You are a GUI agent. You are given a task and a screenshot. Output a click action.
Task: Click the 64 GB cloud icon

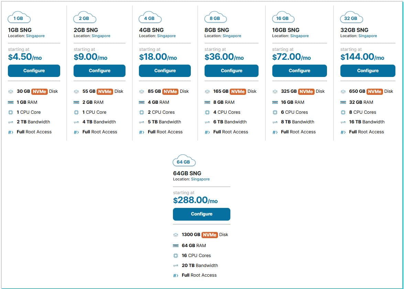click(184, 161)
